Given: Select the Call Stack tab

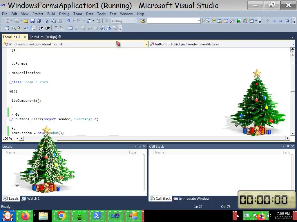Looking at the screenshot, I should (160, 199).
